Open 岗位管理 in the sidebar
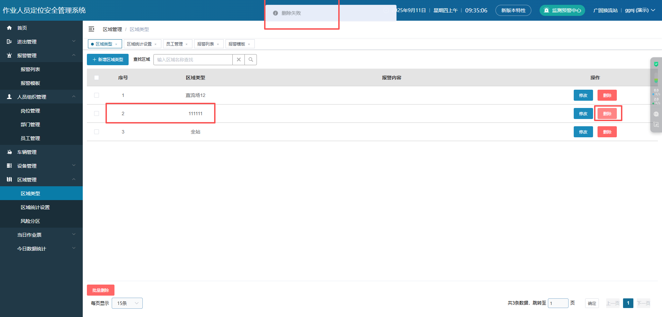Viewport: 662px width, 317px height. 41,110
